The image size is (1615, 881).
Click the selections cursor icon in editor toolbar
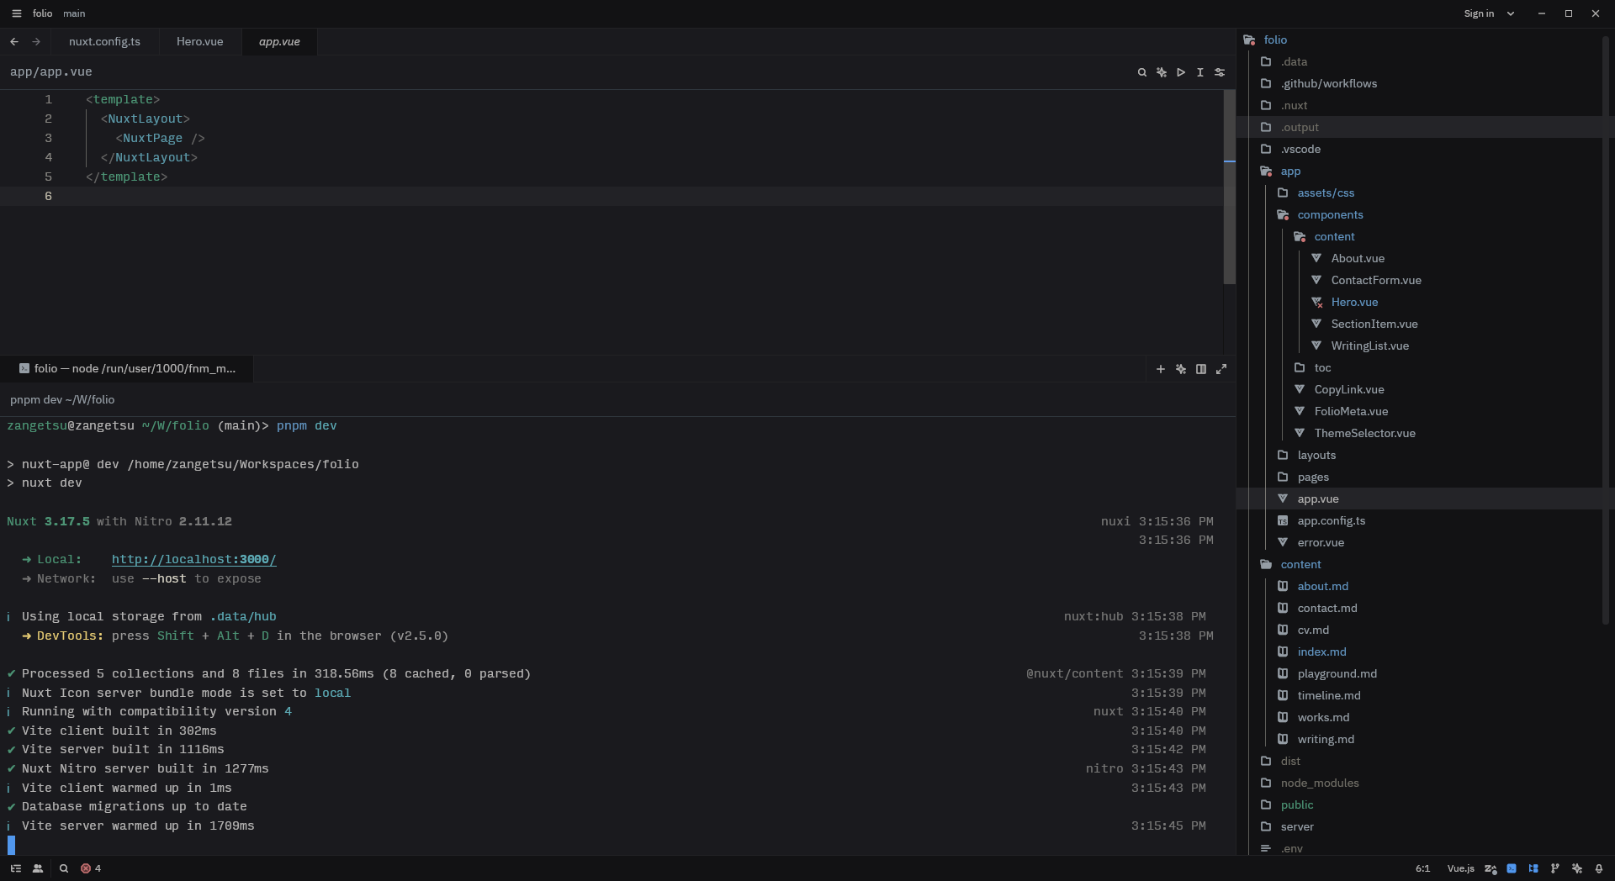tap(1200, 72)
